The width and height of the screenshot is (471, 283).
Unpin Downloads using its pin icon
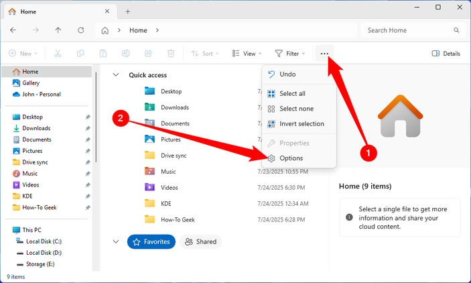87,128
